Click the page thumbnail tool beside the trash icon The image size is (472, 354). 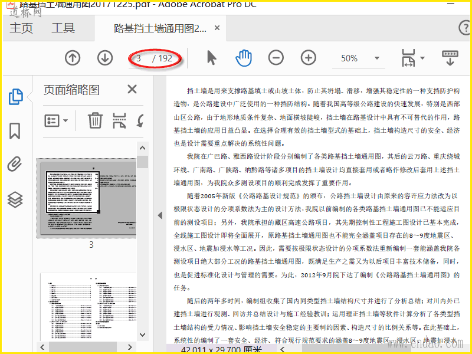[x=119, y=120]
